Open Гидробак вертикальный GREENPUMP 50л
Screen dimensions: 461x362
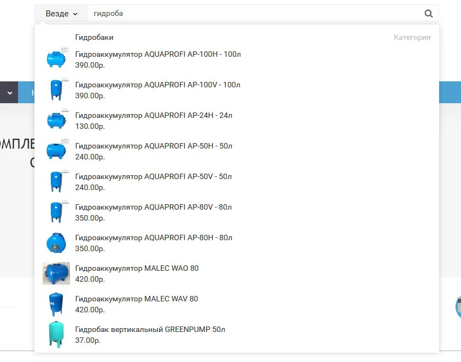tap(150, 329)
